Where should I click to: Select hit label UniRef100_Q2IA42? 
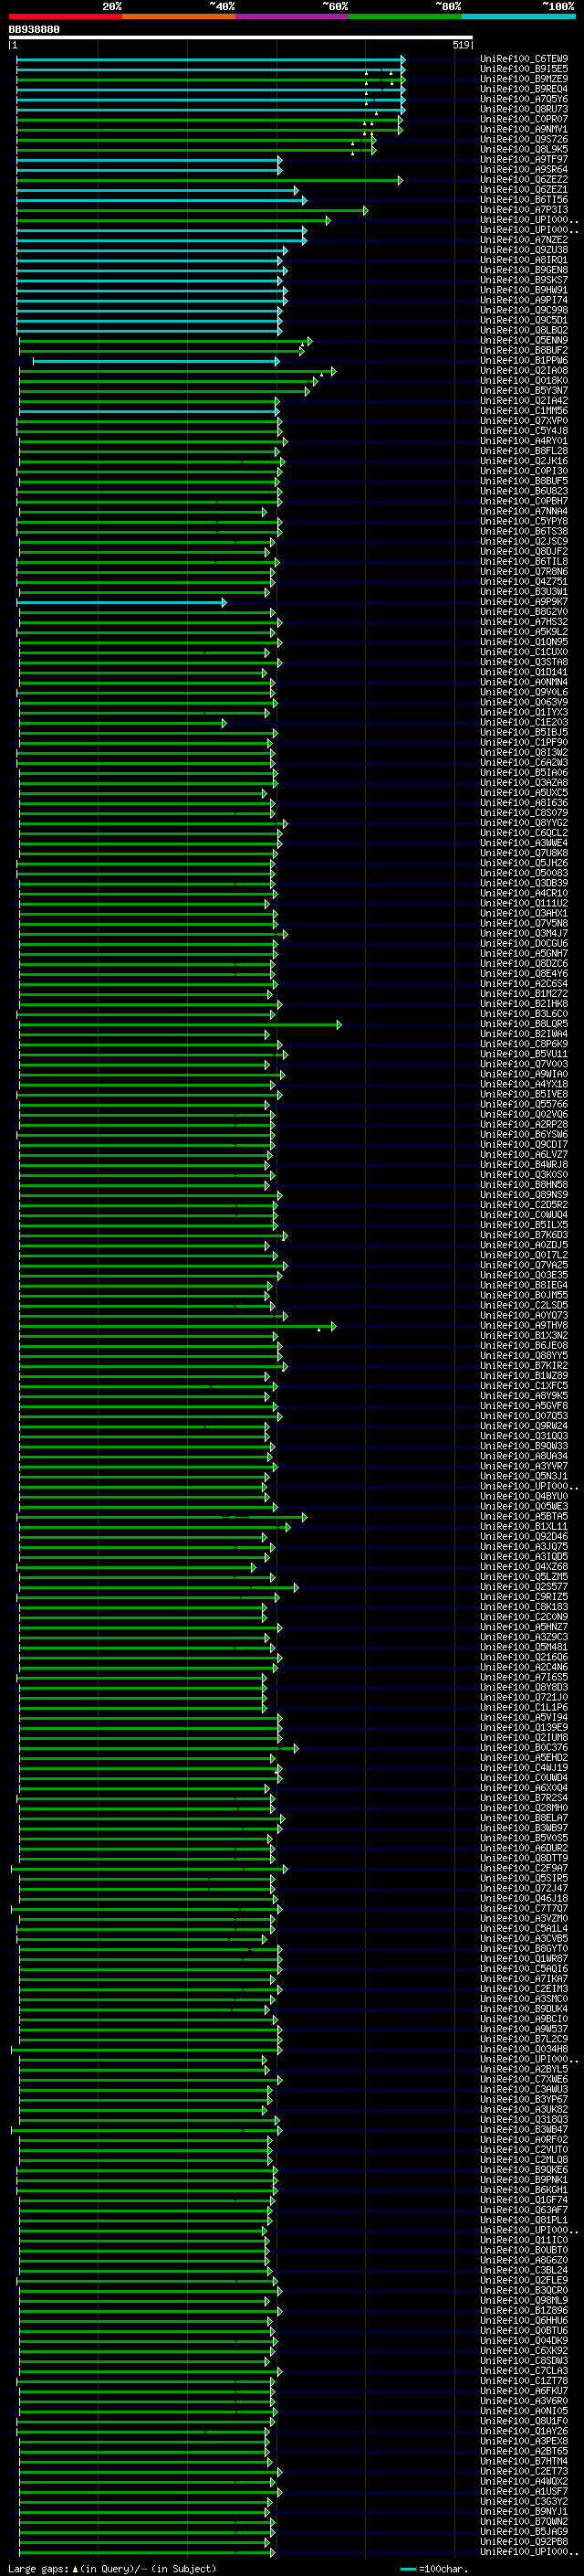pos(524,401)
